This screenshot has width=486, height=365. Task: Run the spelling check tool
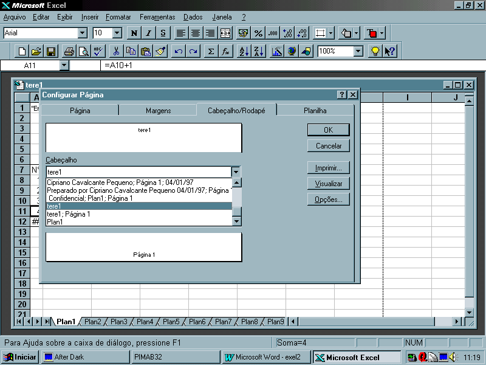tap(98, 51)
